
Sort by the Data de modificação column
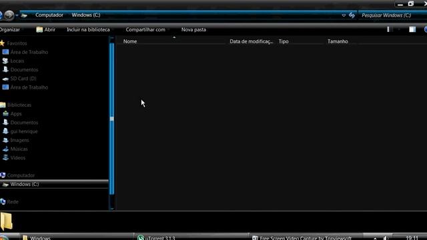pyautogui.click(x=251, y=41)
